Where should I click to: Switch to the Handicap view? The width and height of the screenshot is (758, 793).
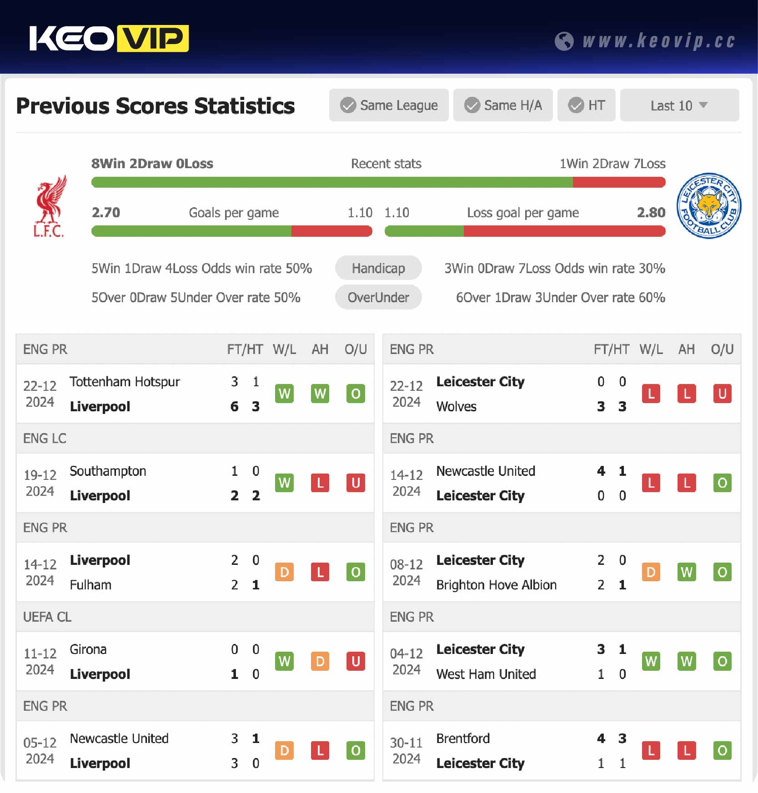click(378, 268)
